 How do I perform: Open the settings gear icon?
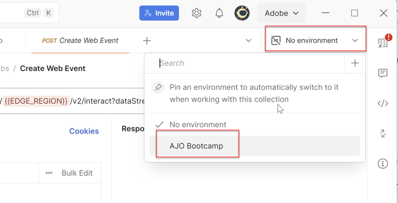click(196, 13)
